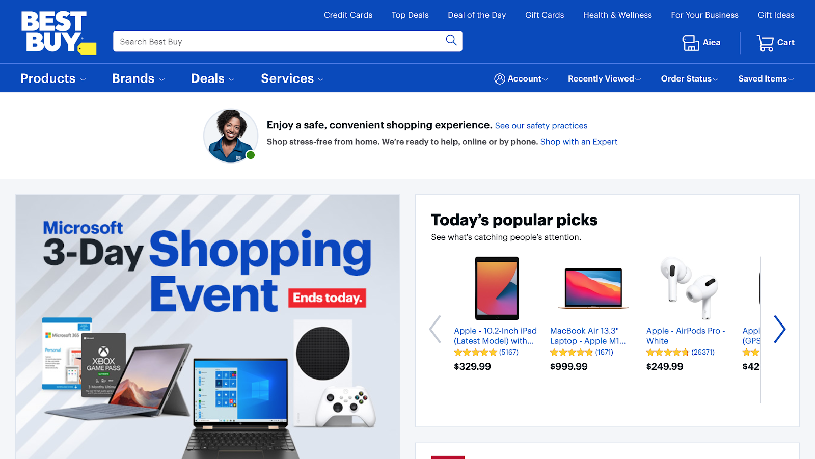Open the Apple AirPods Pro White link
Viewport: 815px width, 459px height.
[686, 336]
